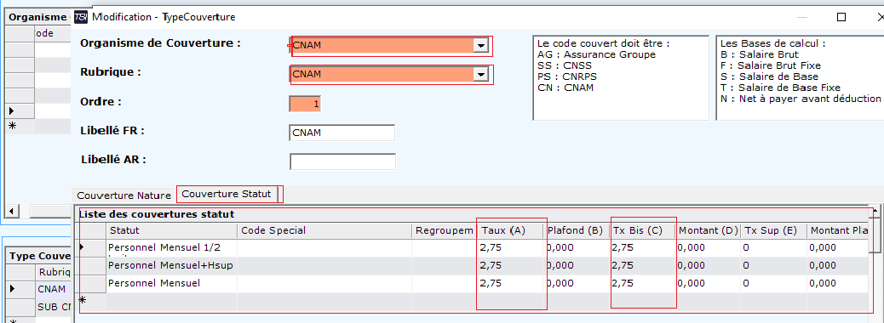Click the Code Special column header

pyautogui.click(x=324, y=230)
